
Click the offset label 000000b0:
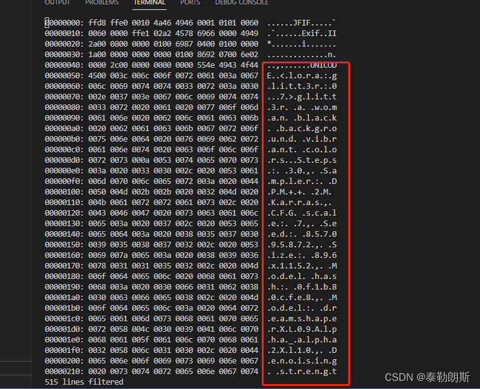tap(64, 139)
